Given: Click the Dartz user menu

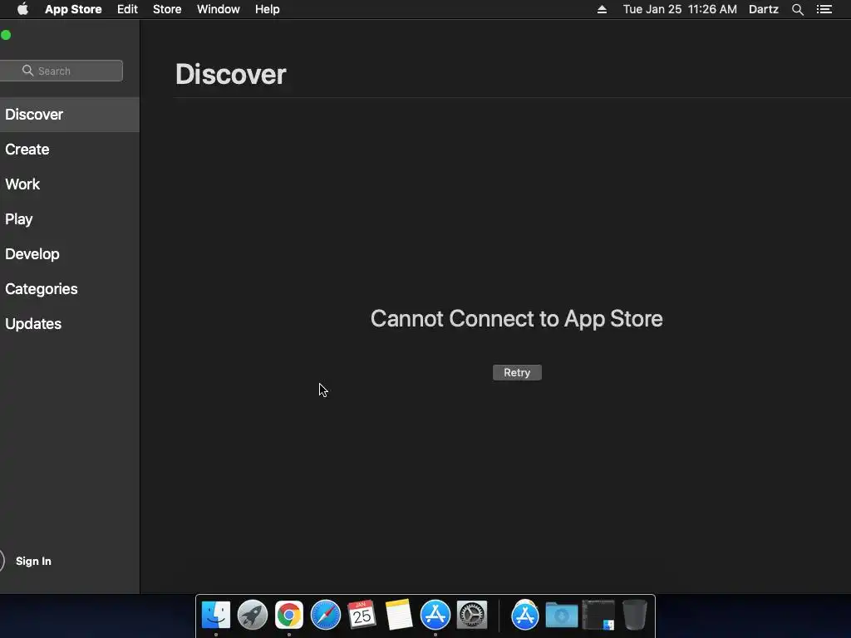Looking at the screenshot, I should tap(764, 9).
